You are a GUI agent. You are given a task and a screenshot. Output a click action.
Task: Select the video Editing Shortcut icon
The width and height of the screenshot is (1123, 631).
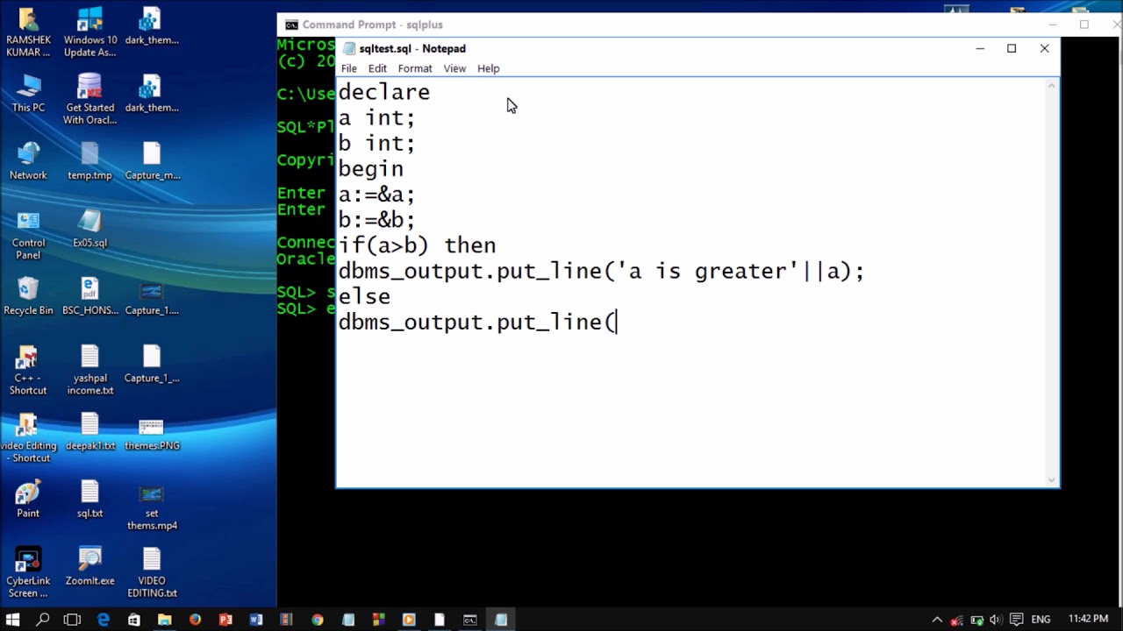(28, 437)
